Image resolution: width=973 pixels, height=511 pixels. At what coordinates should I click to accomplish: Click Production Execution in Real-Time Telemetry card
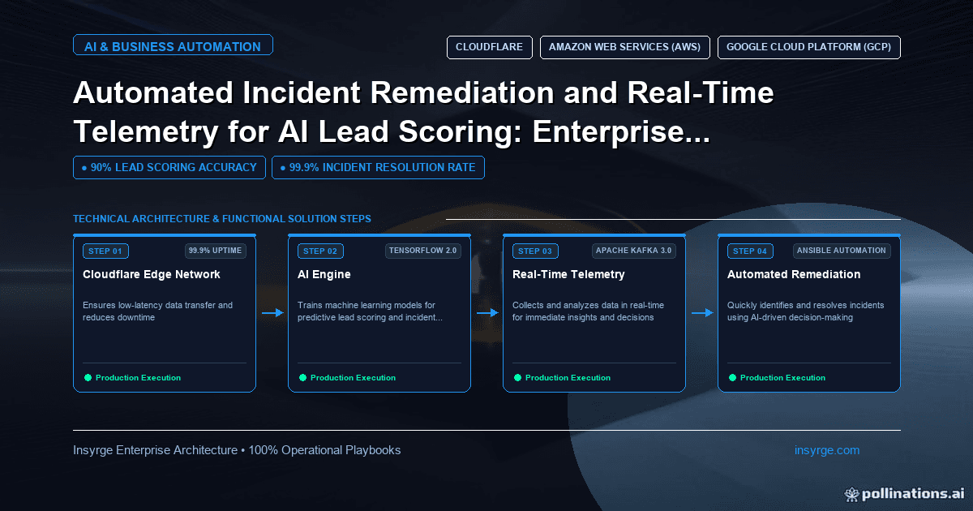click(568, 378)
